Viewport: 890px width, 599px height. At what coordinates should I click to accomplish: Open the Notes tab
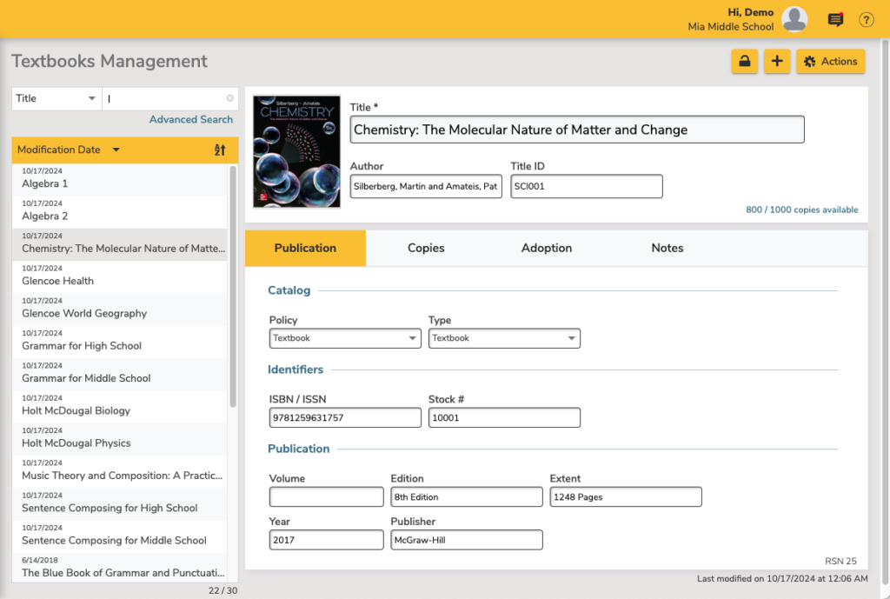tap(667, 249)
